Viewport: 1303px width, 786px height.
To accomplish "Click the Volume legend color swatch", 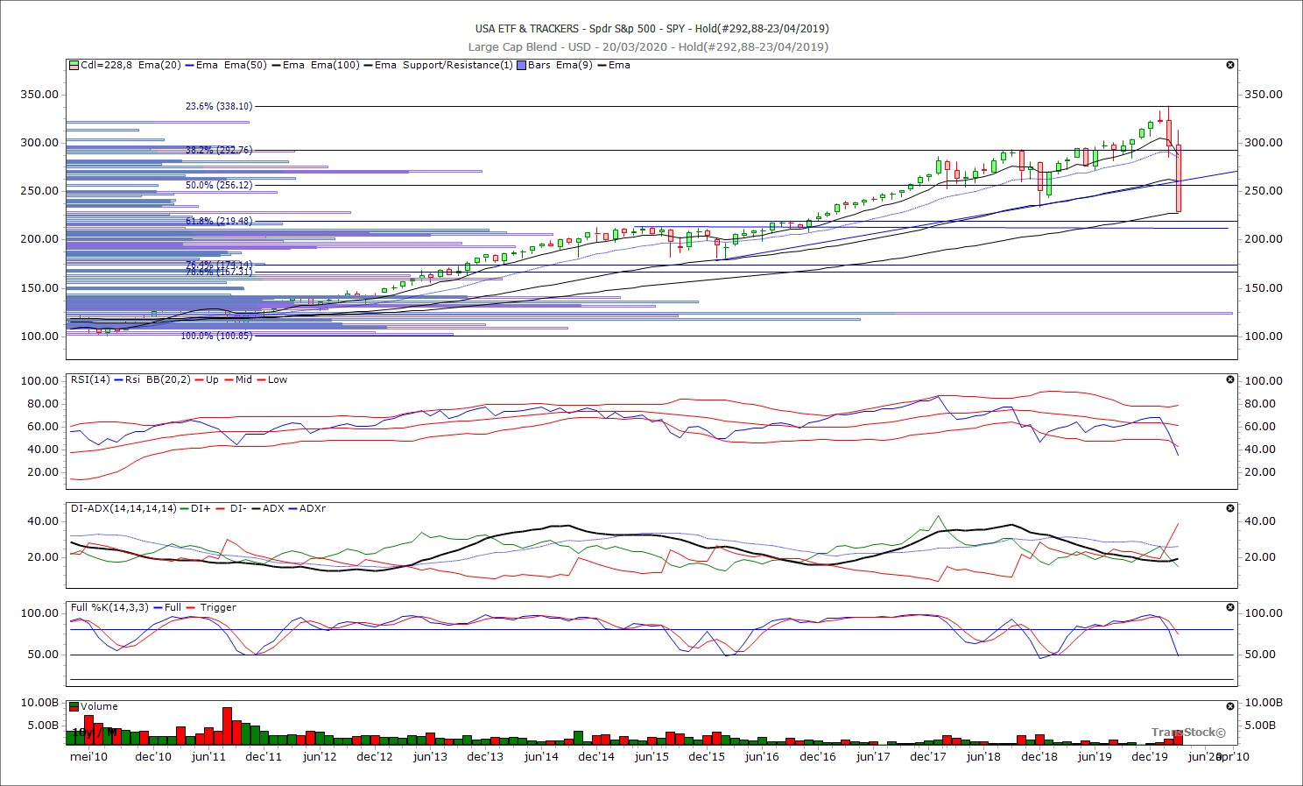I will point(74,706).
